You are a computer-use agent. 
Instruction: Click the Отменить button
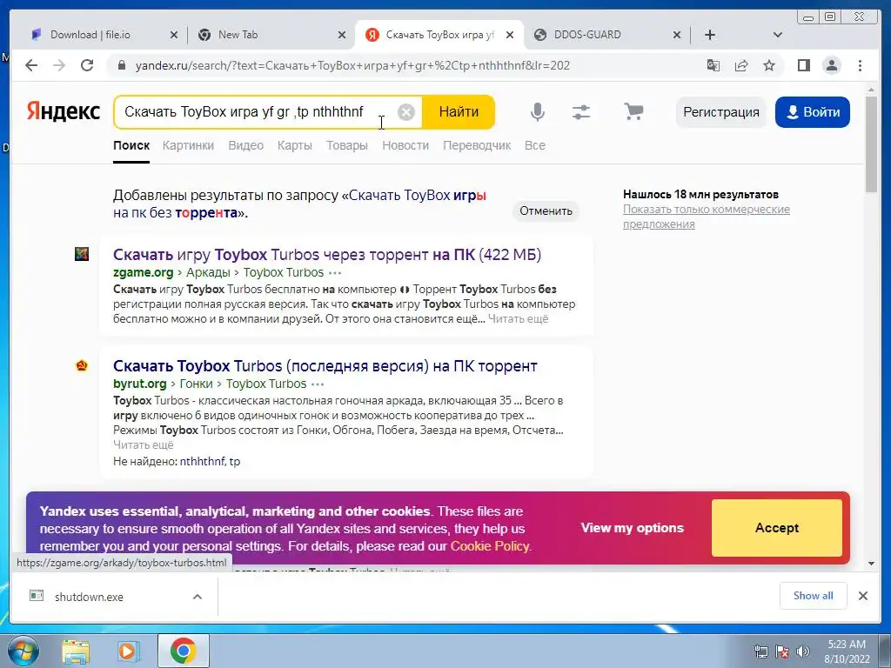click(546, 210)
